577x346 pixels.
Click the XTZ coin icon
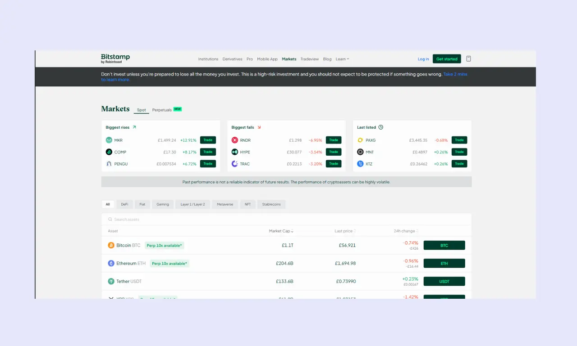[x=360, y=164]
